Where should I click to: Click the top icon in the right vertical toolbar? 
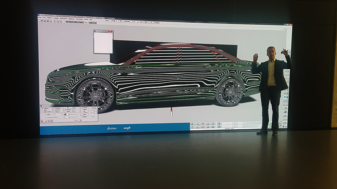tap(286, 71)
